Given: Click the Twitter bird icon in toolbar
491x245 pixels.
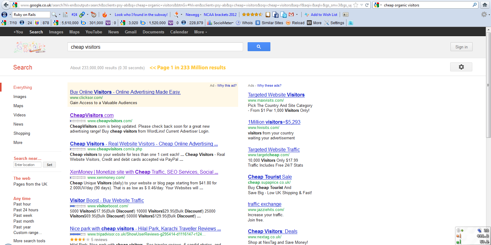Looking at the screenshot, I should tap(351, 23).
